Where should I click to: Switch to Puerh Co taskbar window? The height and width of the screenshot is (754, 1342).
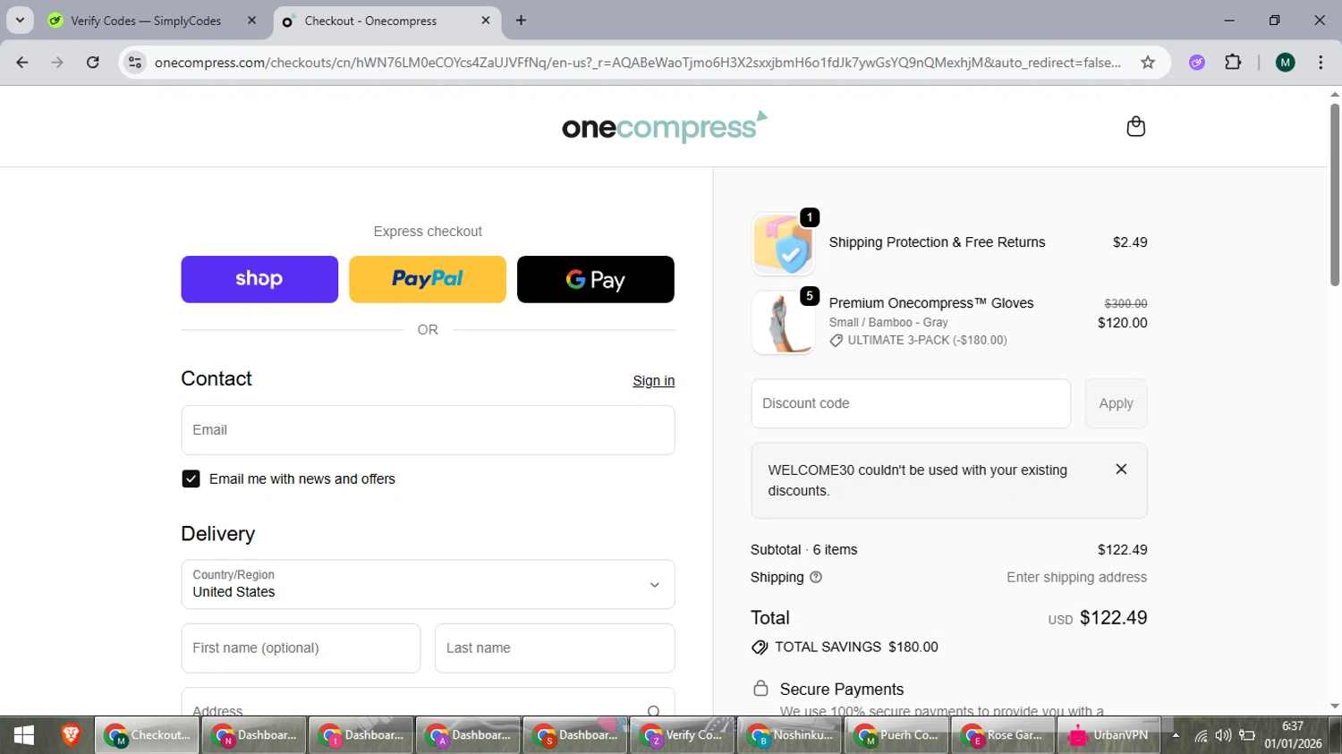(896, 735)
